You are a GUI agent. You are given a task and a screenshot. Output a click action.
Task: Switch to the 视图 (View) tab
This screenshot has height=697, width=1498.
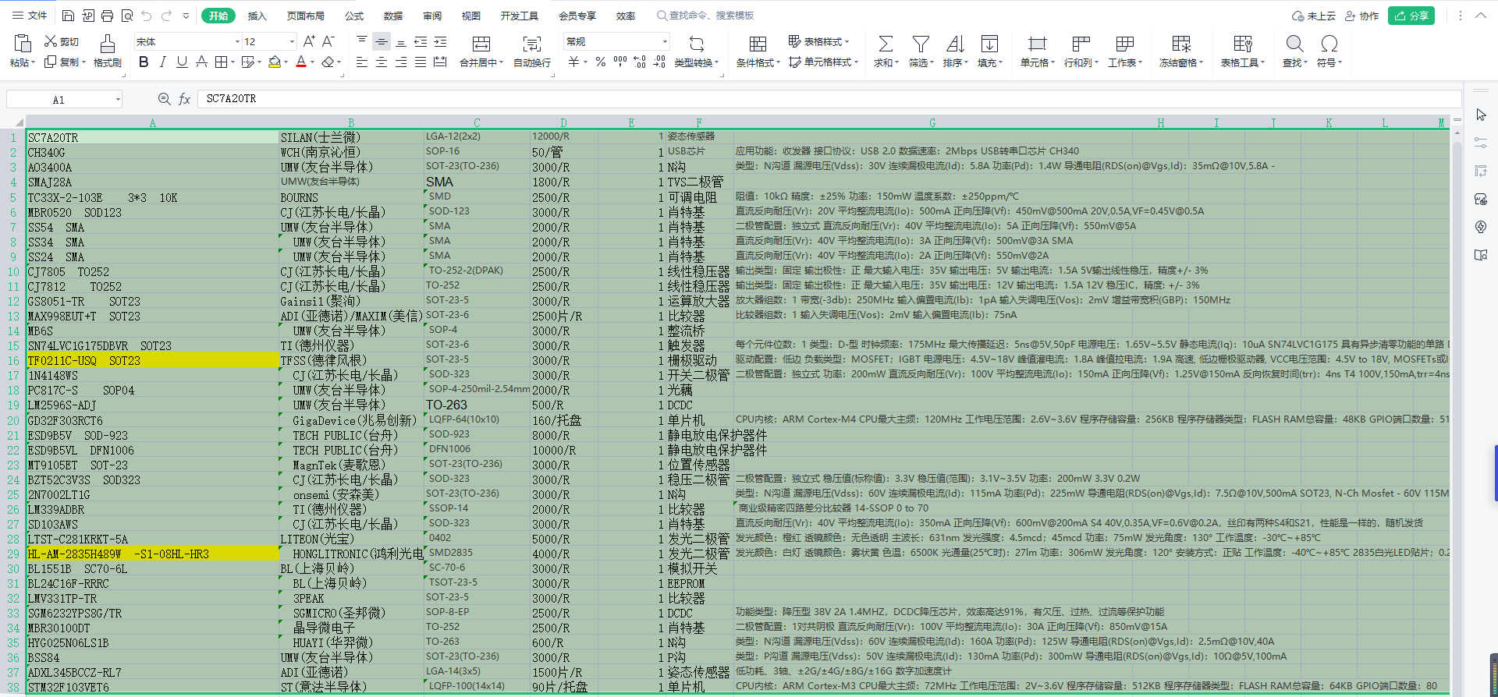pos(471,16)
